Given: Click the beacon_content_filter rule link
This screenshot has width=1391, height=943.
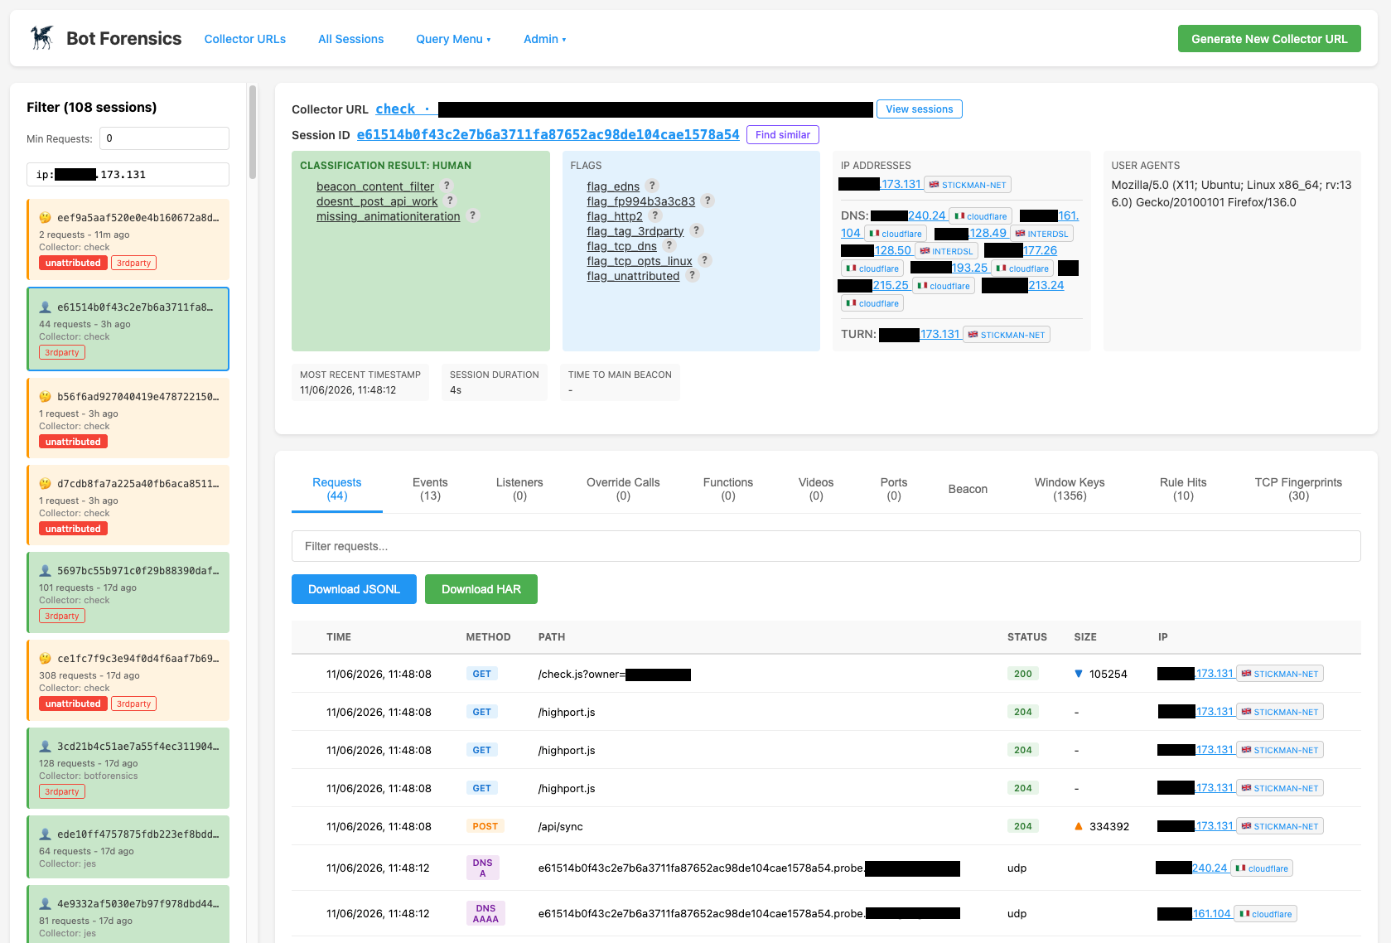Looking at the screenshot, I should coord(375,186).
